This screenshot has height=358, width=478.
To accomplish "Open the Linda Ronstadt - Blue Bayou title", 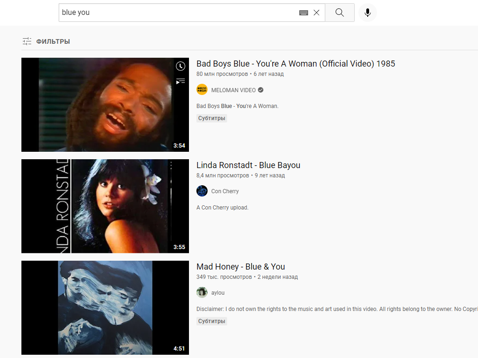I will point(248,165).
